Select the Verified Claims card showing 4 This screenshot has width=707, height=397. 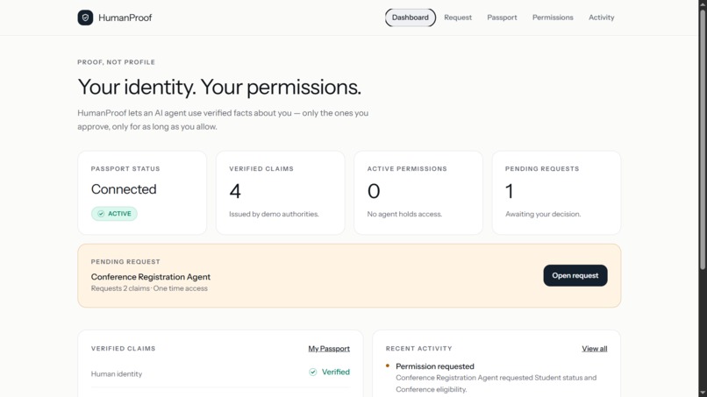click(x=281, y=193)
